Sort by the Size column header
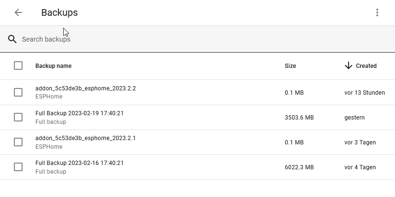Screen dimensions: 395x197 (x=290, y=66)
